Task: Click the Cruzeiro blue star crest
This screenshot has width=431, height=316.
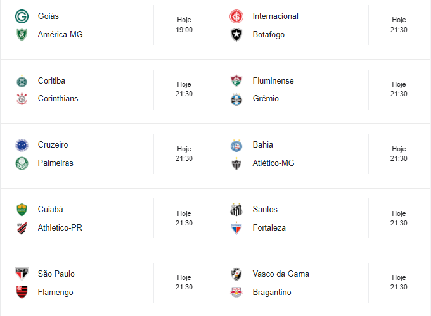Action: 22,145
